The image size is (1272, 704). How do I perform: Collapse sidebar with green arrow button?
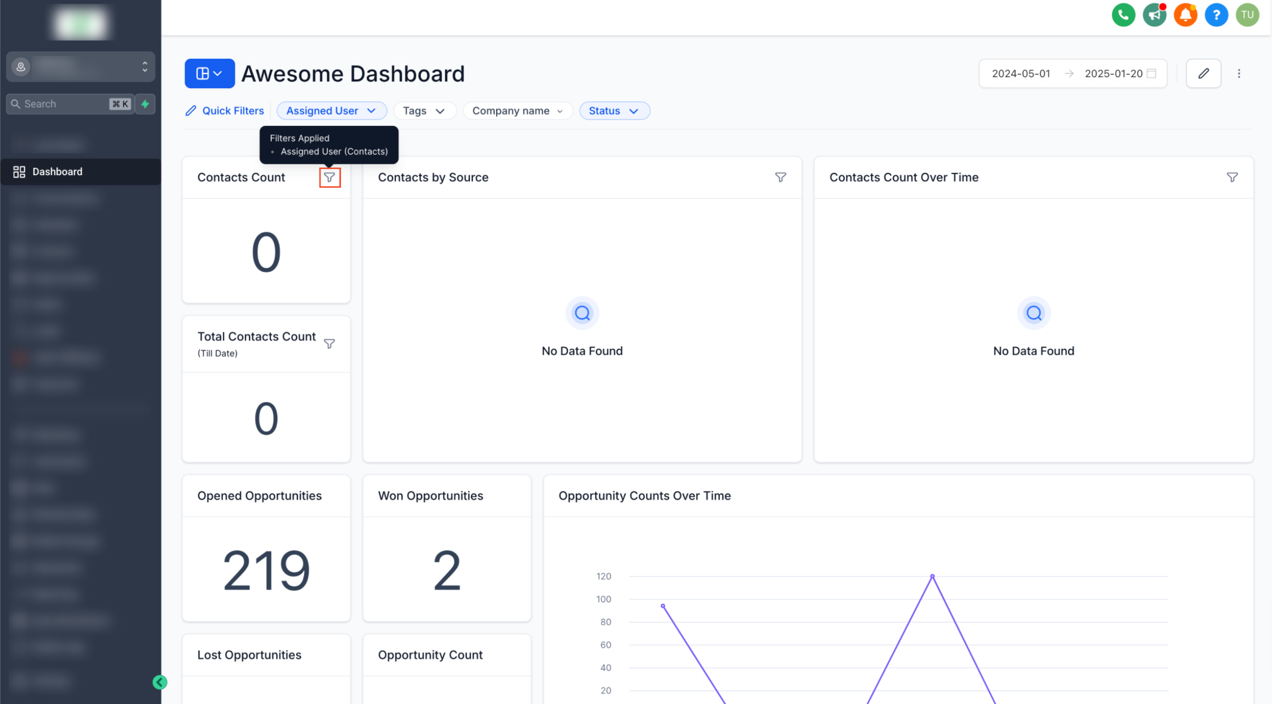(x=160, y=682)
